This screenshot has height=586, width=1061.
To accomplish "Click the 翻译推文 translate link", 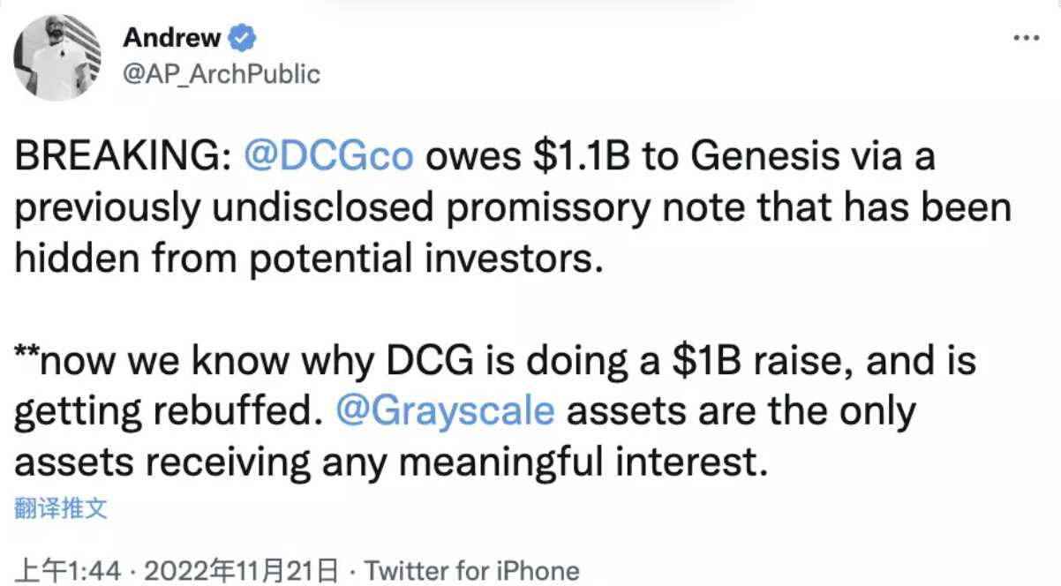I will (61, 509).
